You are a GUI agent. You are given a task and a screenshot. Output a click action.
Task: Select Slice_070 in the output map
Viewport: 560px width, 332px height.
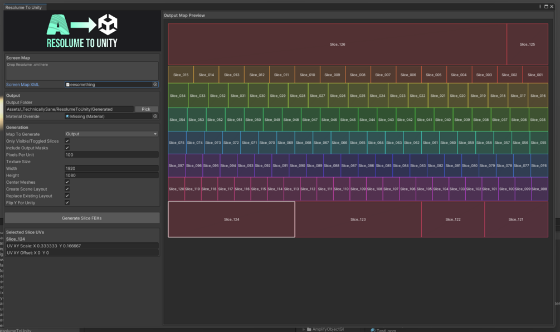(267, 143)
